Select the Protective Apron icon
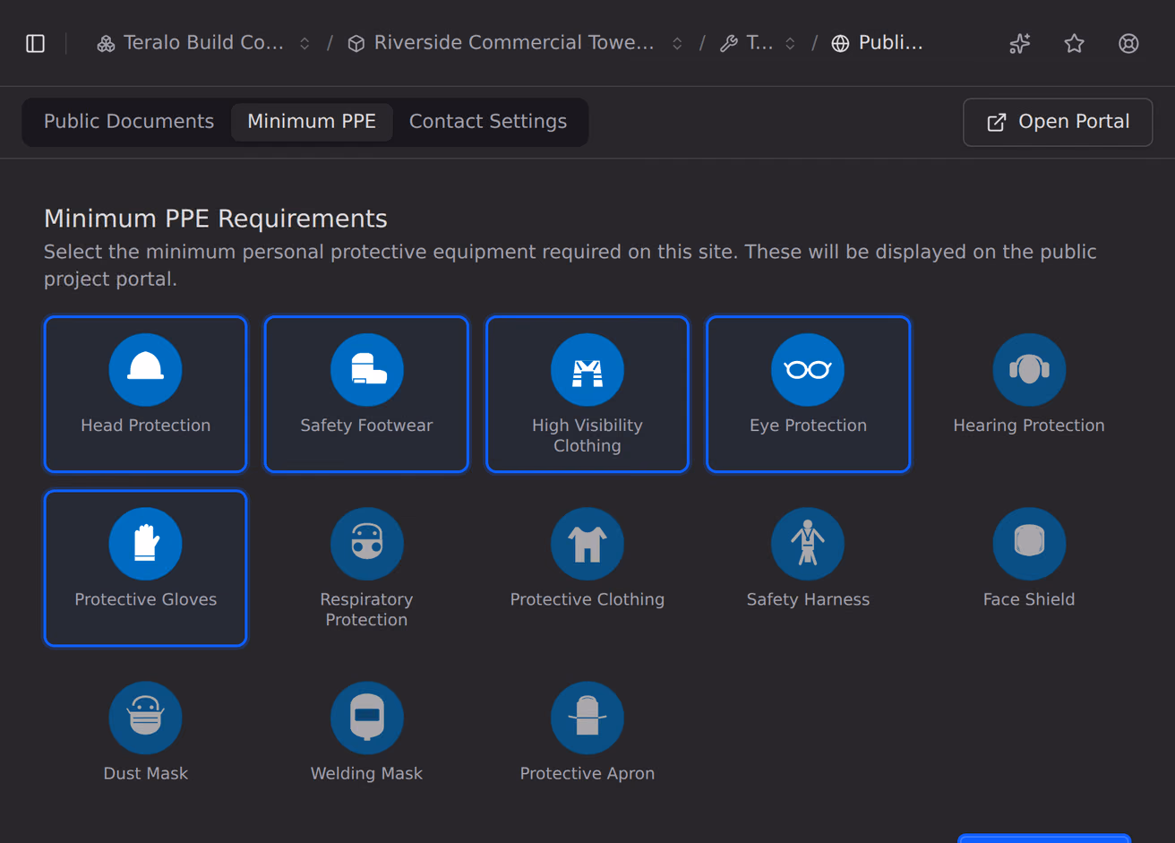This screenshot has width=1175, height=843. coord(587,718)
